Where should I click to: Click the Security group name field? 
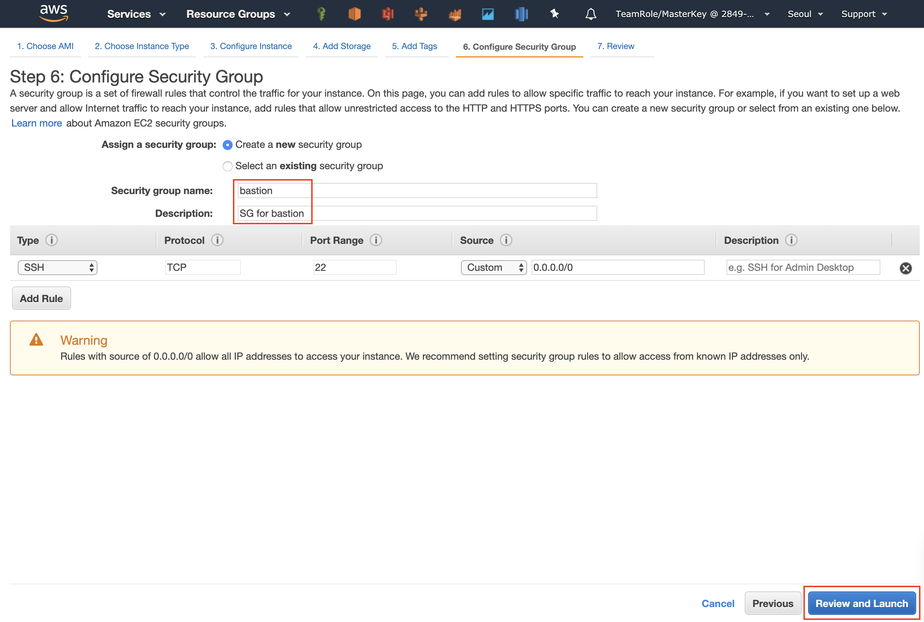click(x=417, y=191)
